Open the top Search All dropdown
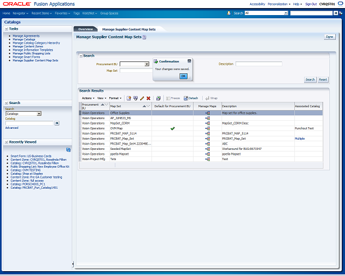The height and width of the screenshot is (276, 345). [x=286, y=13]
